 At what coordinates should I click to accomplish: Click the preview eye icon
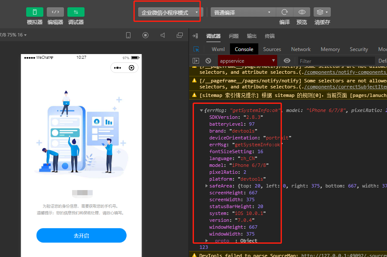(302, 12)
